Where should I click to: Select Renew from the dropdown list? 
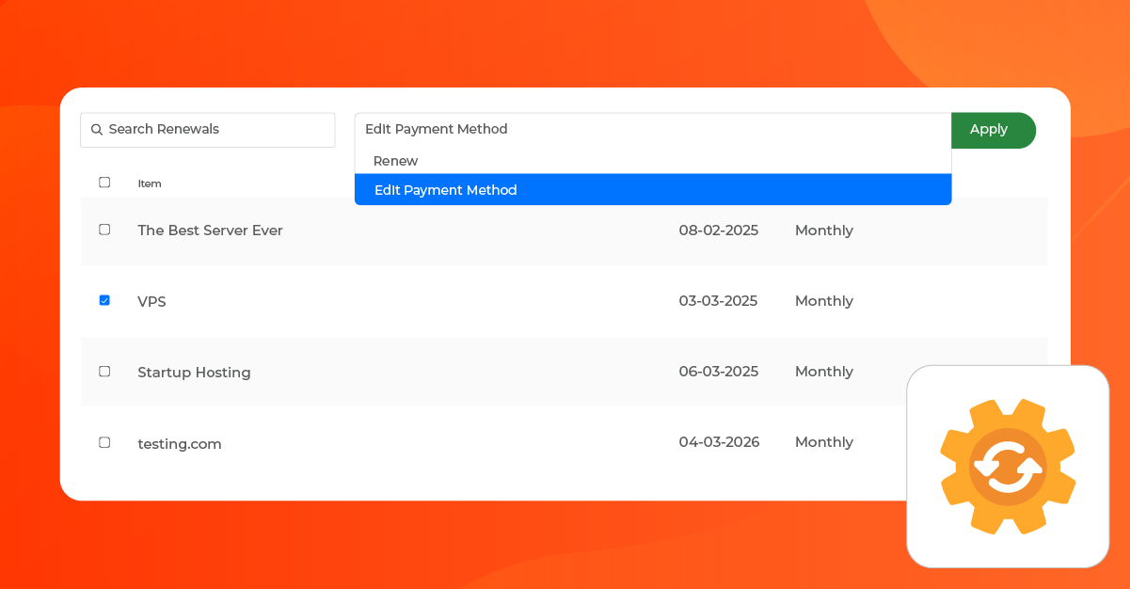(x=395, y=161)
